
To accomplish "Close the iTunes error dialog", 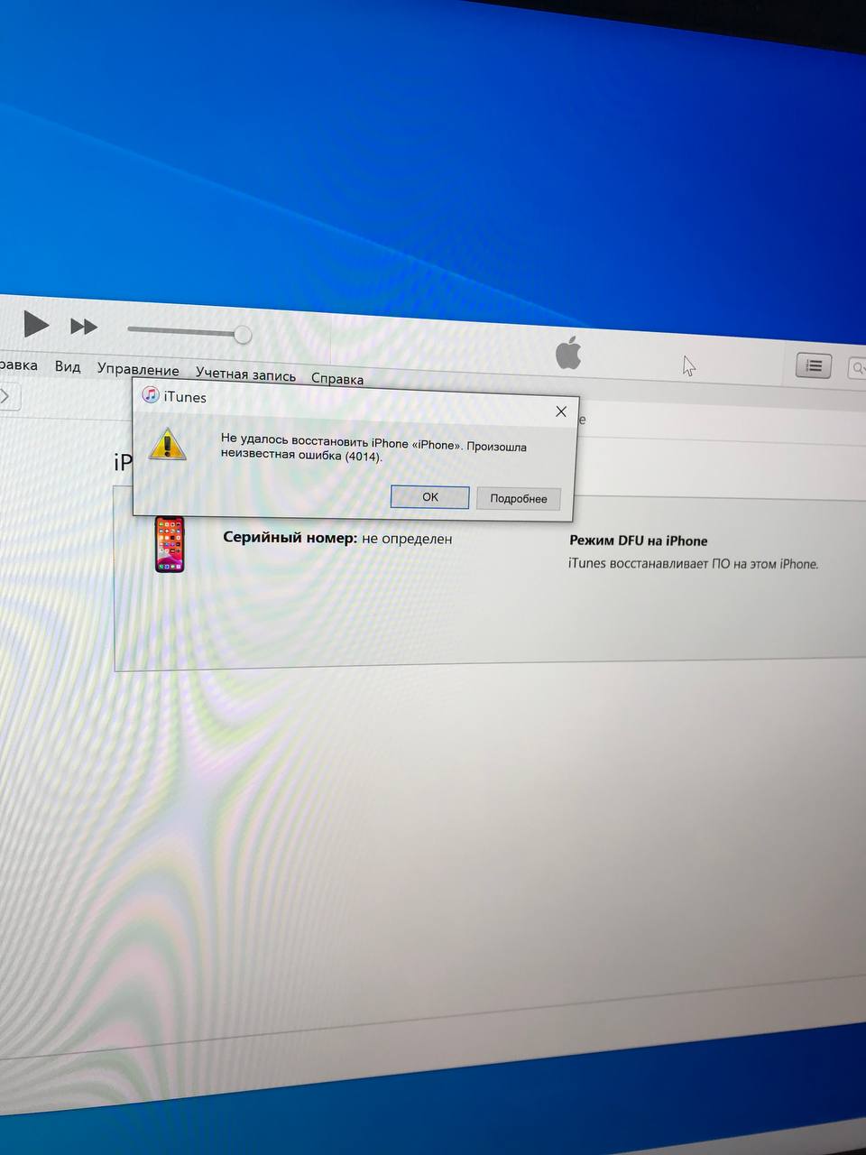I will click(x=561, y=411).
